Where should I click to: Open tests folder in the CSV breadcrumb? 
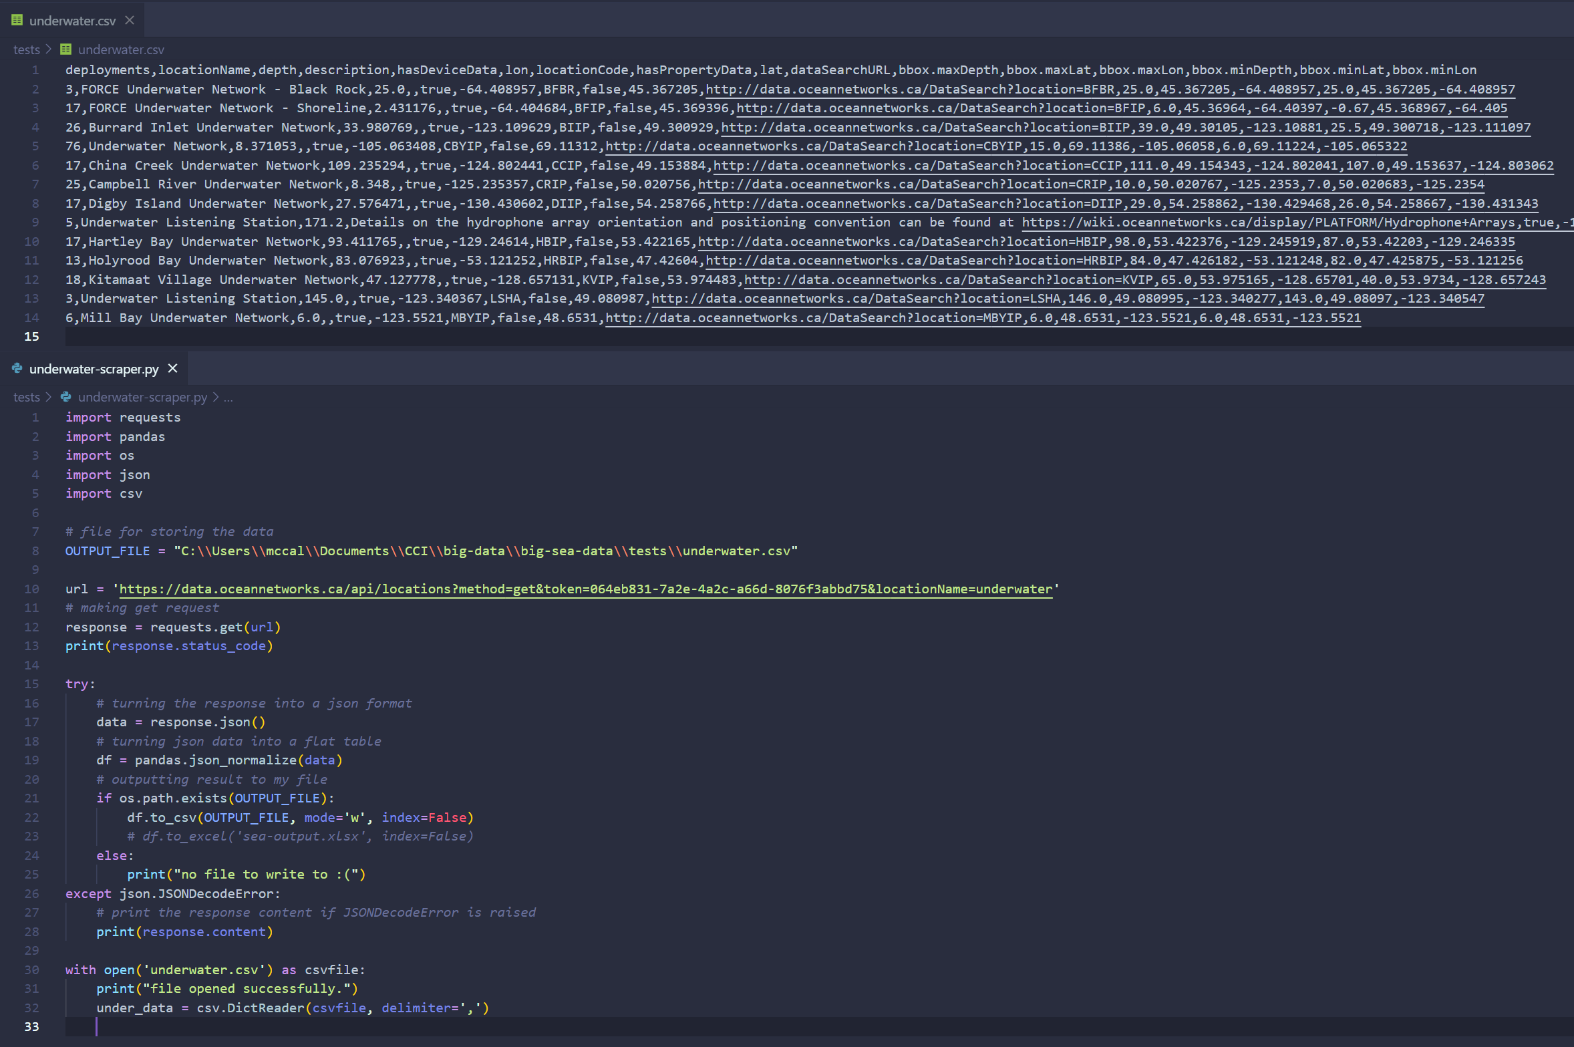pyautogui.click(x=26, y=49)
